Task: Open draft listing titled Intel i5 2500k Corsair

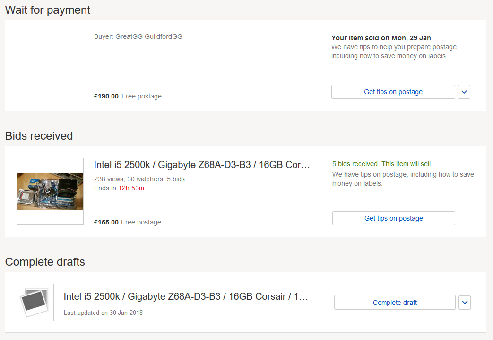Action: pyautogui.click(x=186, y=296)
